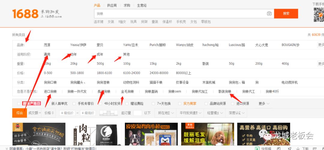324x150 pixels.
Task: Expand more weights via 更多 in 重量 row
Action: (x=321, y=64)
